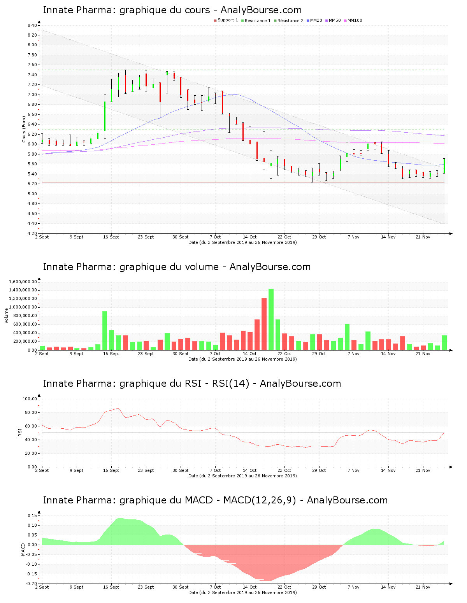Click the 1,000,000.00 volume axis value
The image size is (467, 603).
[22, 307]
